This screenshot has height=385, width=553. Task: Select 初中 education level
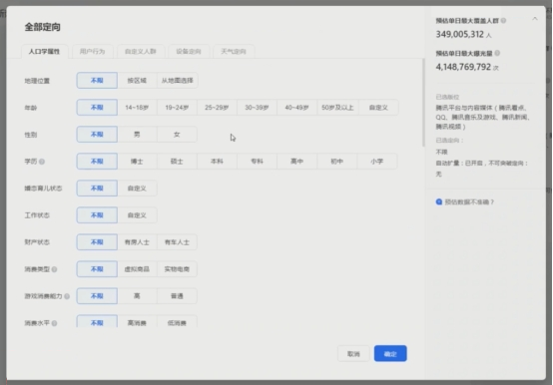336,162
